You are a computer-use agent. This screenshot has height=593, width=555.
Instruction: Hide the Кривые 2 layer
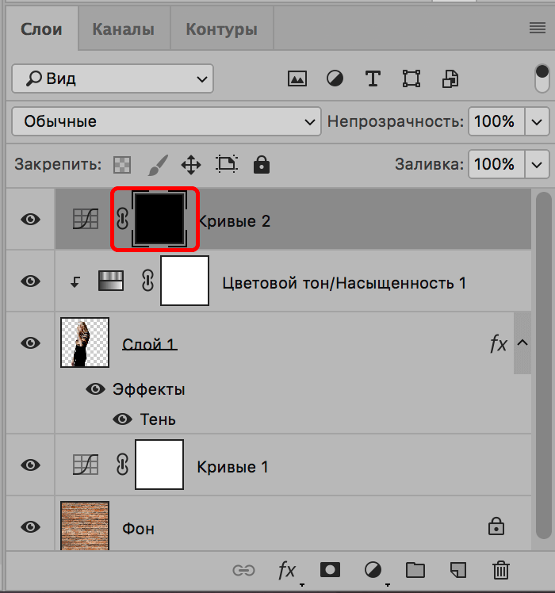coord(30,220)
